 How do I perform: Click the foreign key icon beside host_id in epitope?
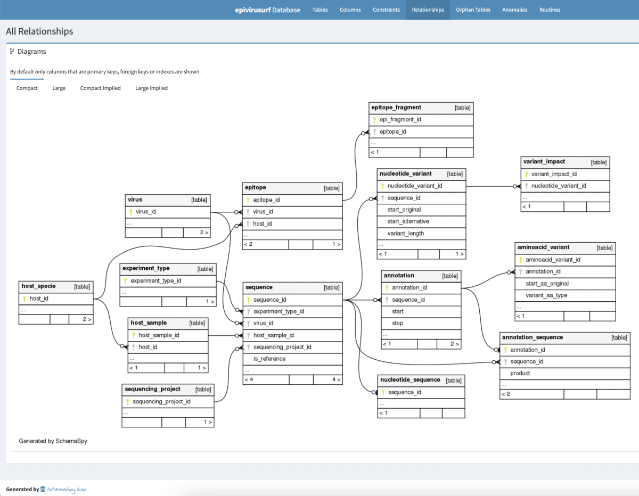tap(248, 224)
